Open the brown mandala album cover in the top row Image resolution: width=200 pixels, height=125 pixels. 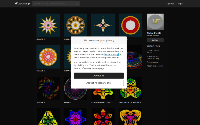[x=76, y=25]
